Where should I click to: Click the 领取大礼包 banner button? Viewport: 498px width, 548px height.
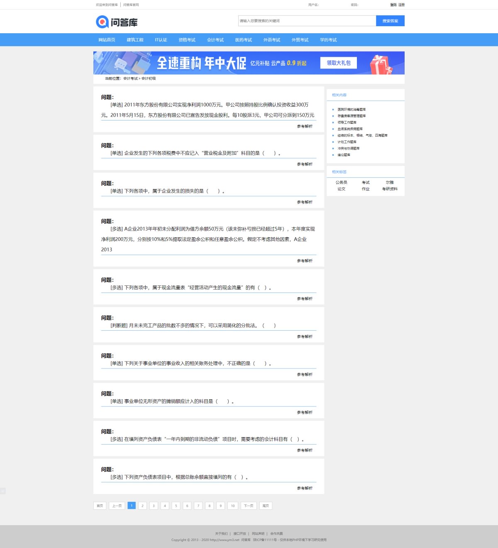tap(338, 63)
